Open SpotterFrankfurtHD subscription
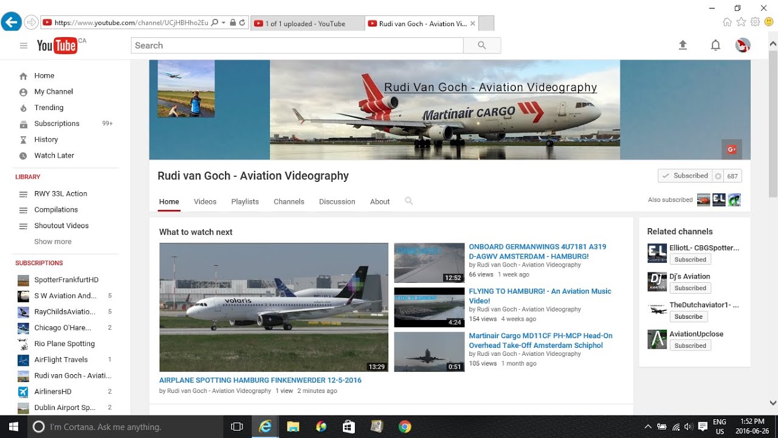The image size is (778, 438). pyautogui.click(x=66, y=280)
